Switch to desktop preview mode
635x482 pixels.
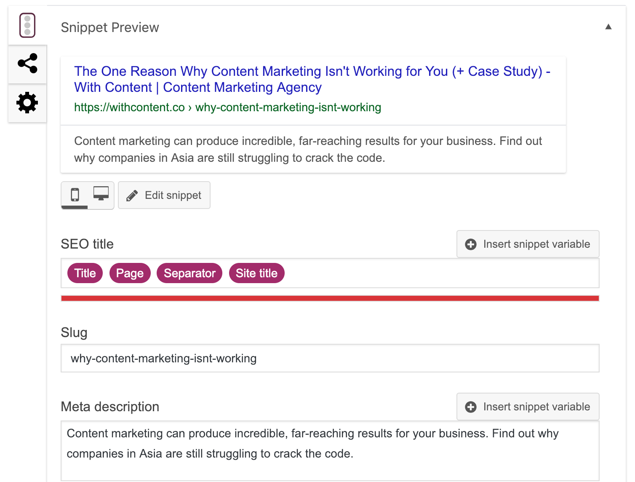tap(101, 194)
